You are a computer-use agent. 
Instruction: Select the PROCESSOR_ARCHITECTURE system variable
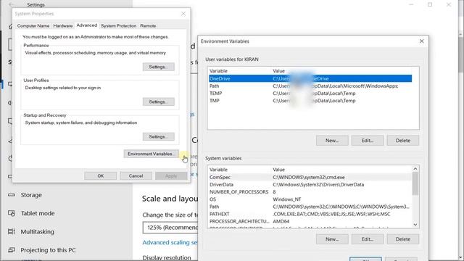tap(310, 221)
